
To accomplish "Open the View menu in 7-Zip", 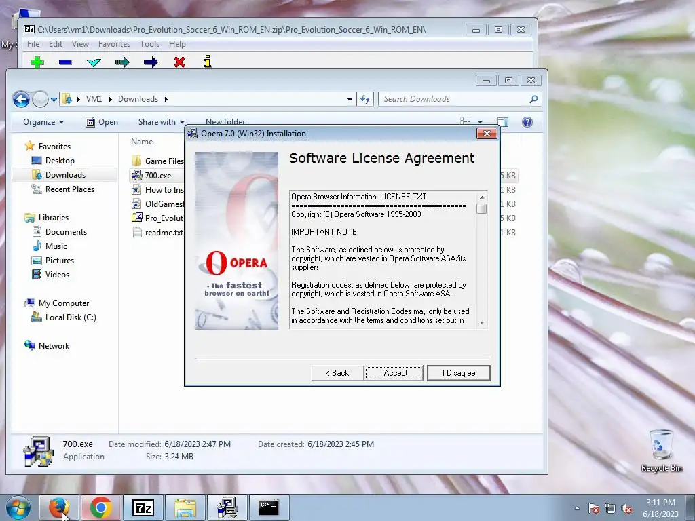I will pos(80,44).
